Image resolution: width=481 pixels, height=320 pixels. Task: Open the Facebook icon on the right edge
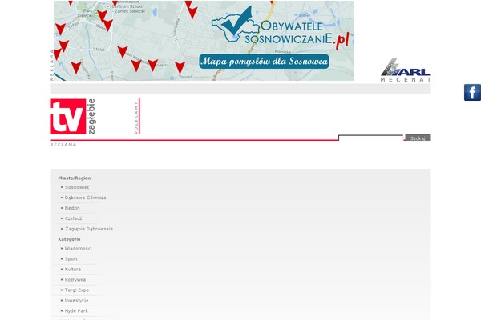click(x=472, y=92)
